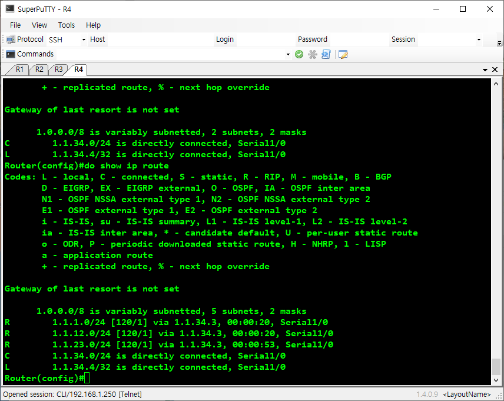
Task: Click the route entry 1.1.12.0/24 line
Action: (x=169, y=333)
